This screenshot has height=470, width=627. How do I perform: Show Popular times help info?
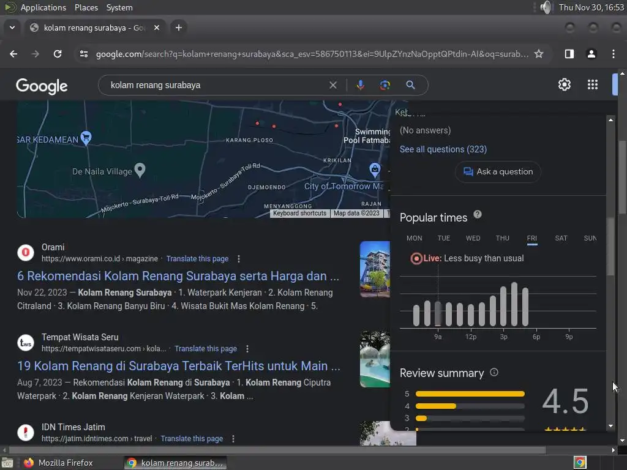point(478,215)
